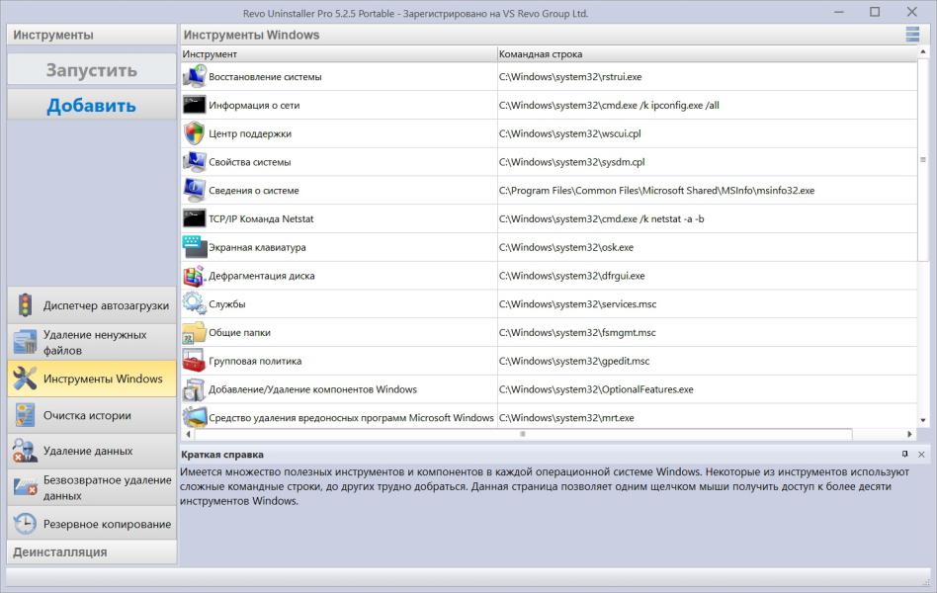This screenshot has width=937, height=593.
Task: Click the C:\Windows\system32\fsmgmt.msc cell
Action: (x=708, y=332)
